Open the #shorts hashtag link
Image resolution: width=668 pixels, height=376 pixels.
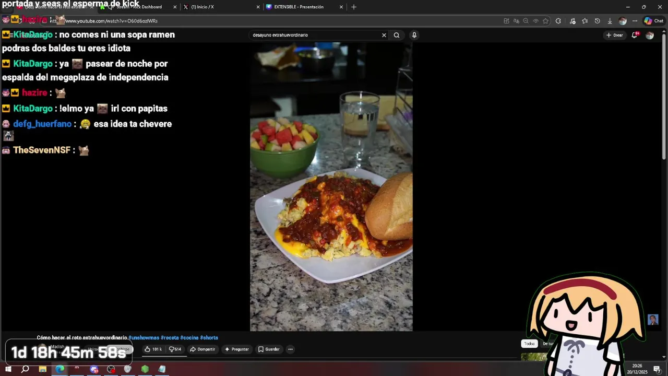click(x=209, y=338)
